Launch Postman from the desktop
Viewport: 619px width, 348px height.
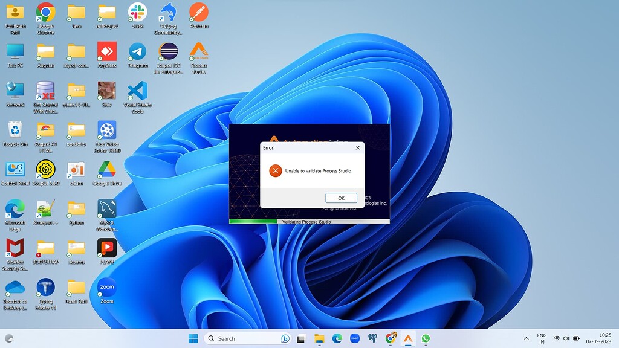click(199, 13)
